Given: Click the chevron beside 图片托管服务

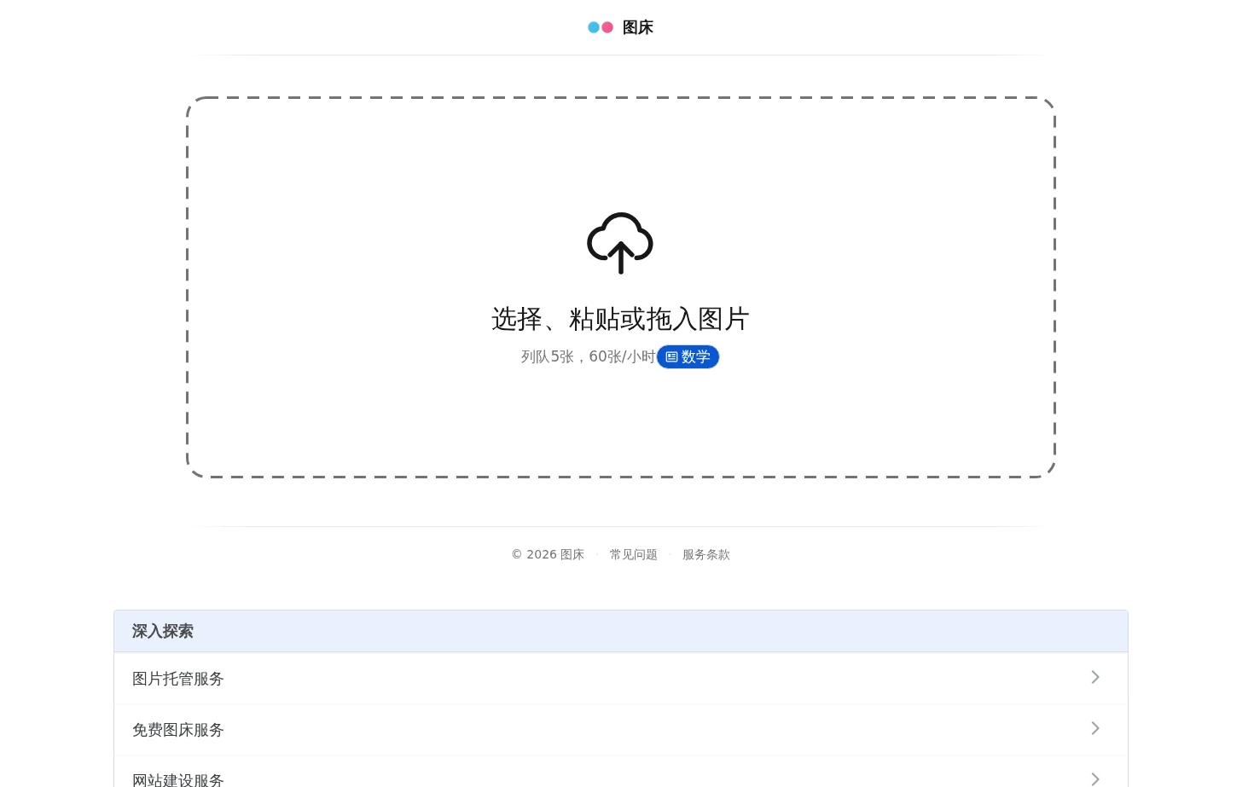Looking at the screenshot, I should click(1095, 677).
